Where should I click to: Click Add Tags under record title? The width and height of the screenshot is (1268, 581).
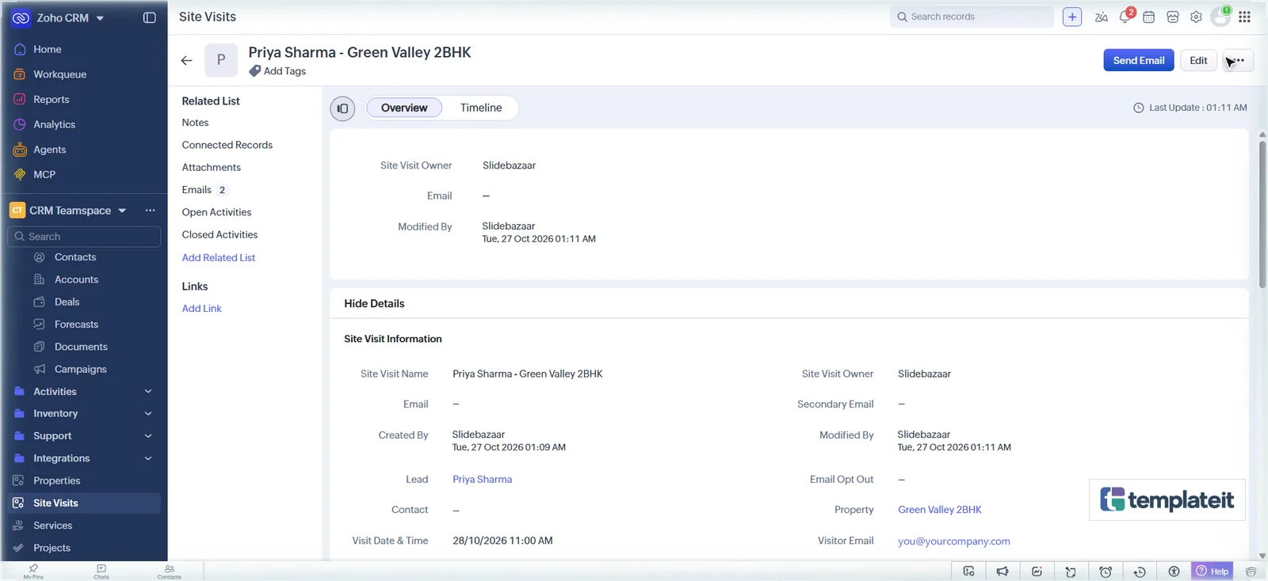point(277,71)
